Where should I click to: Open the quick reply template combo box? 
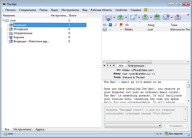click(x=134, y=126)
